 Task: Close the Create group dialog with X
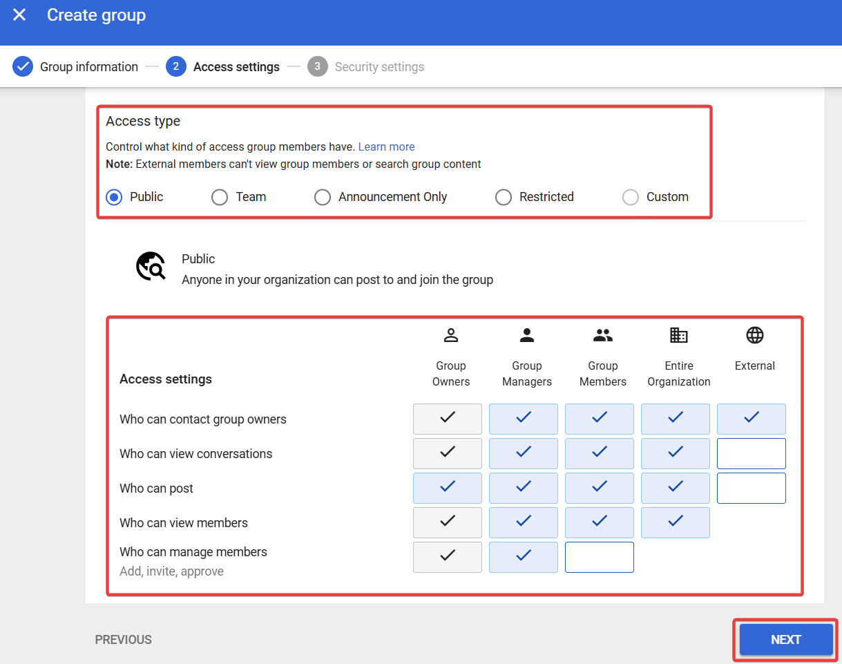click(x=19, y=15)
